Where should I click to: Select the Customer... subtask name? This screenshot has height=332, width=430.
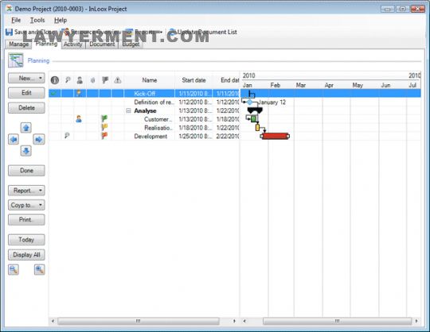click(158, 119)
